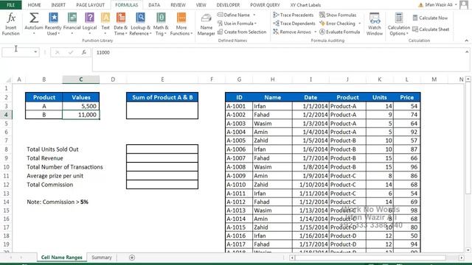Switch to the VIEW tab
Image resolution: width=472 pixels, height=265 pixels.
point(201,5)
